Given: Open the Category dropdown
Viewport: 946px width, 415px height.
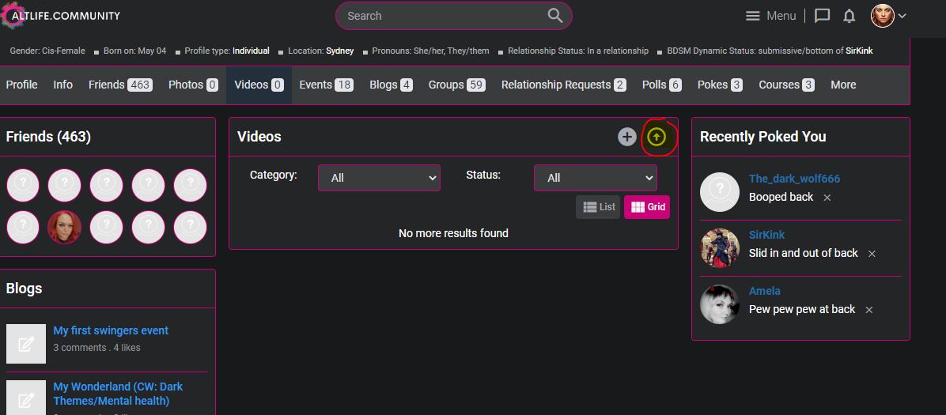Looking at the screenshot, I should point(379,178).
